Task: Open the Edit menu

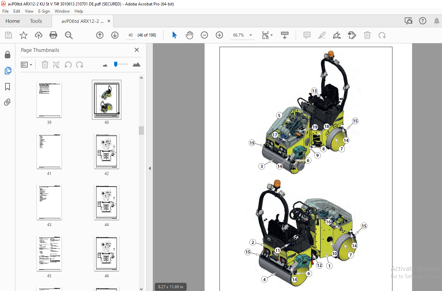Action: coord(17,11)
